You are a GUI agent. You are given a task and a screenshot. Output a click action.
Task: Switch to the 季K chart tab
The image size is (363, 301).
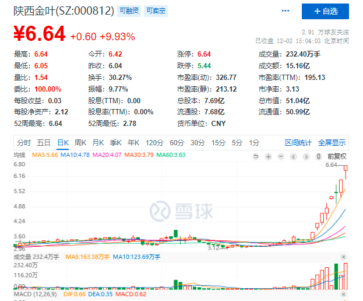pos(115,142)
